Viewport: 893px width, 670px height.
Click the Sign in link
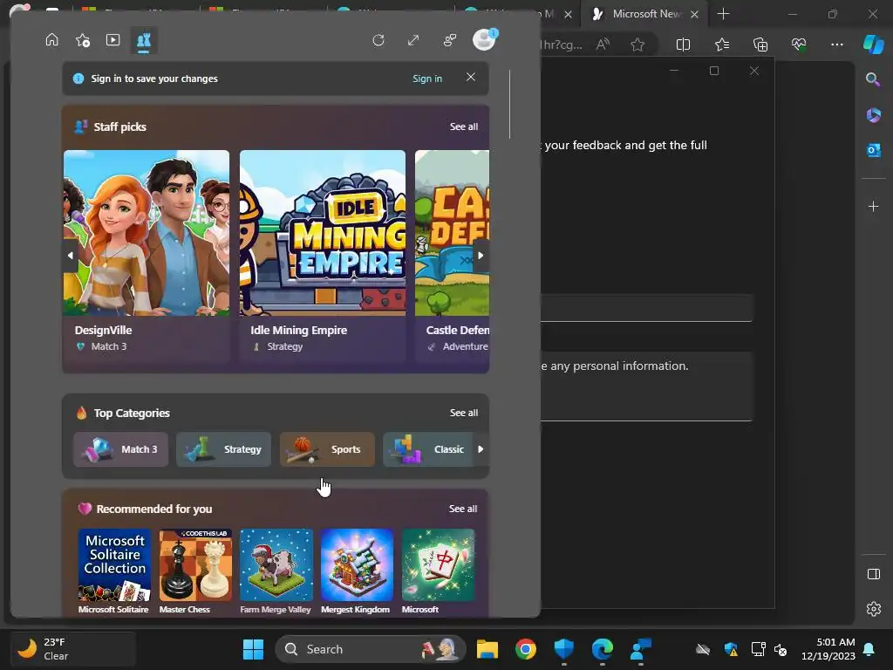click(427, 79)
